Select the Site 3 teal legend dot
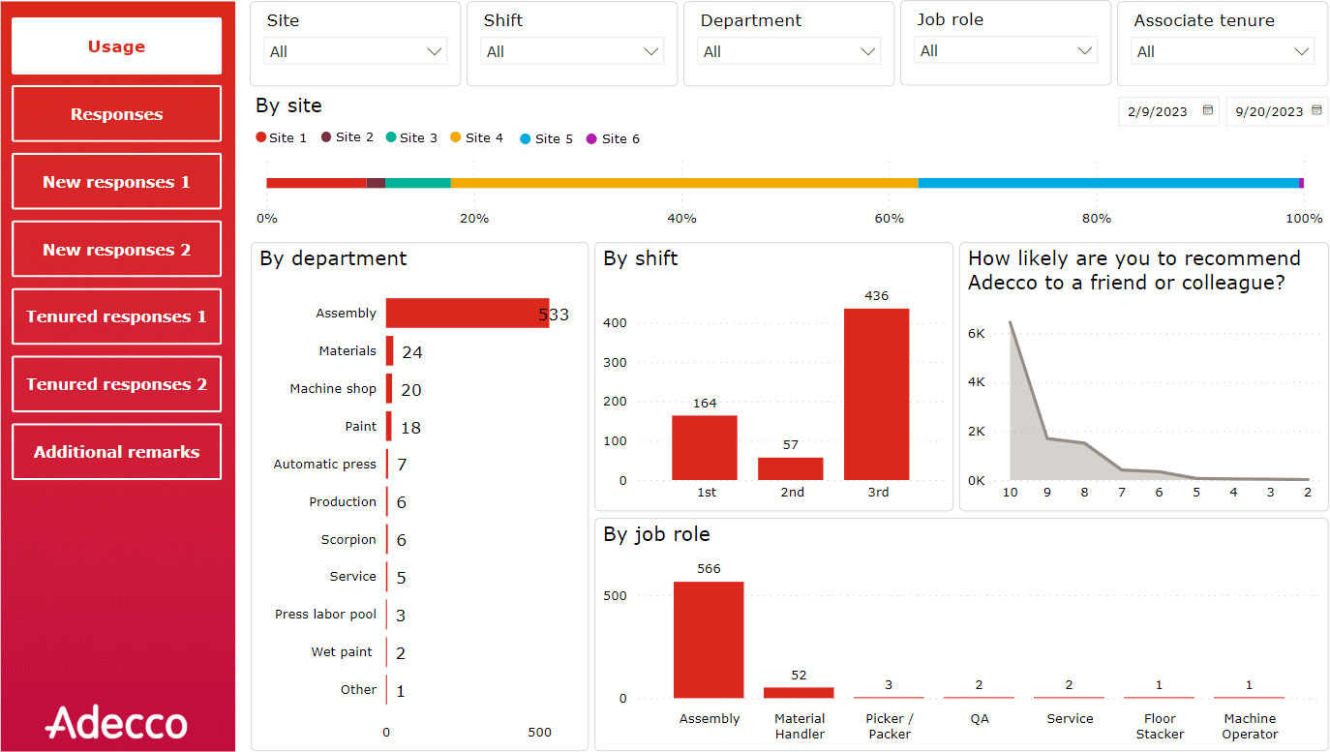1330x752 pixels. click(389, 137)
